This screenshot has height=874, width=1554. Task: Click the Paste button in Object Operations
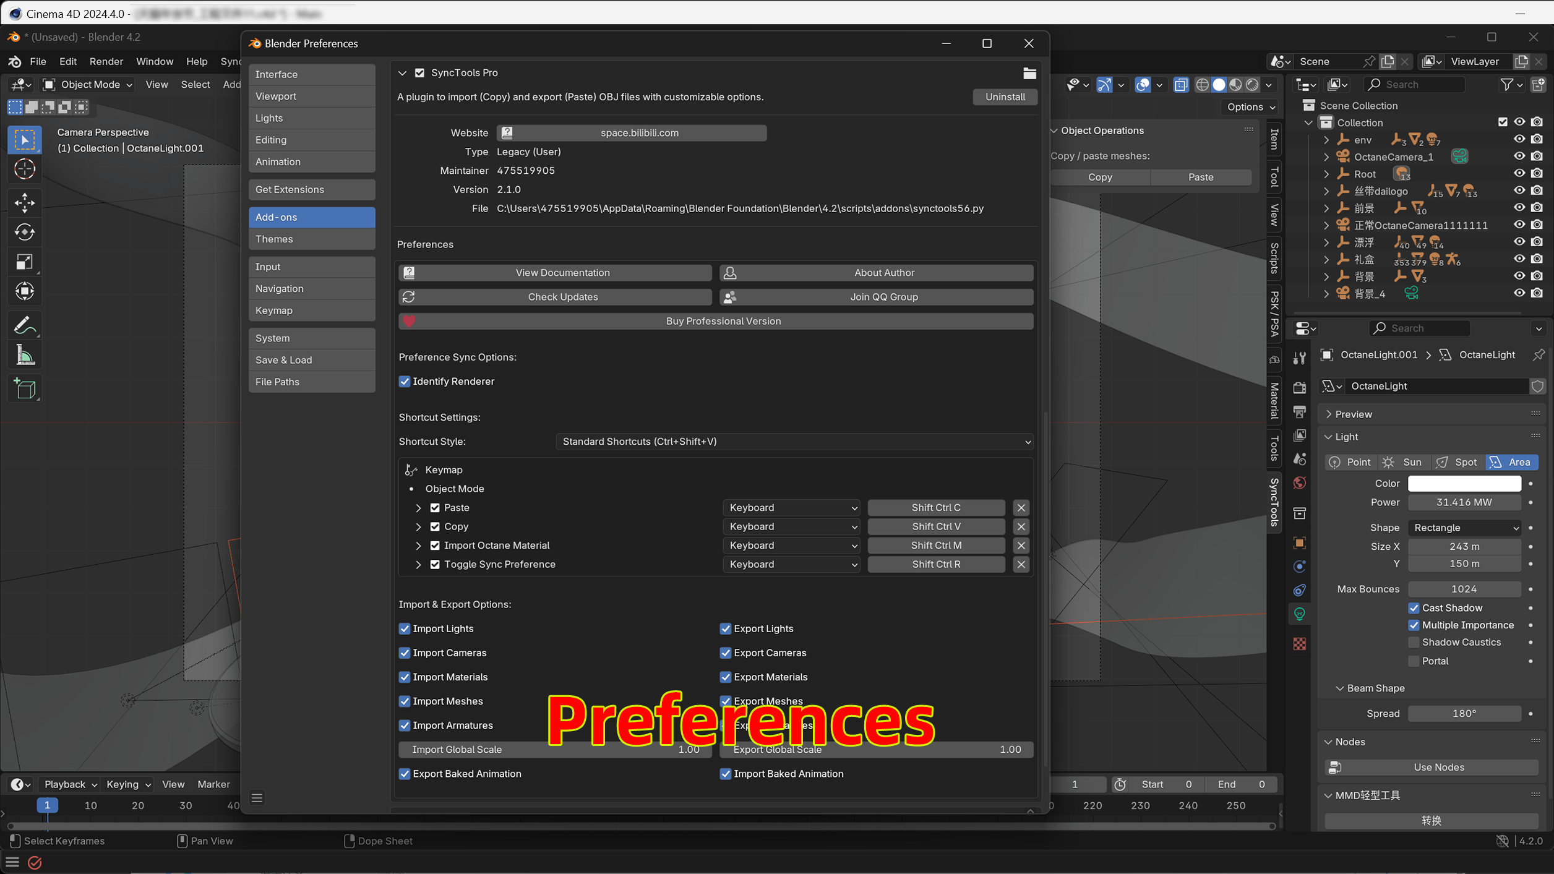pos(1200,178)
